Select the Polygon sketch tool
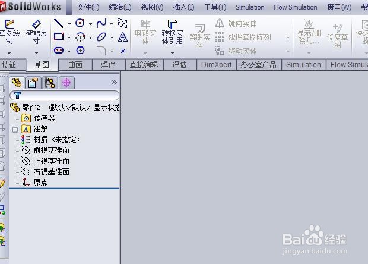This screenshot has width=368, height=264. click(x=80, y=51)
